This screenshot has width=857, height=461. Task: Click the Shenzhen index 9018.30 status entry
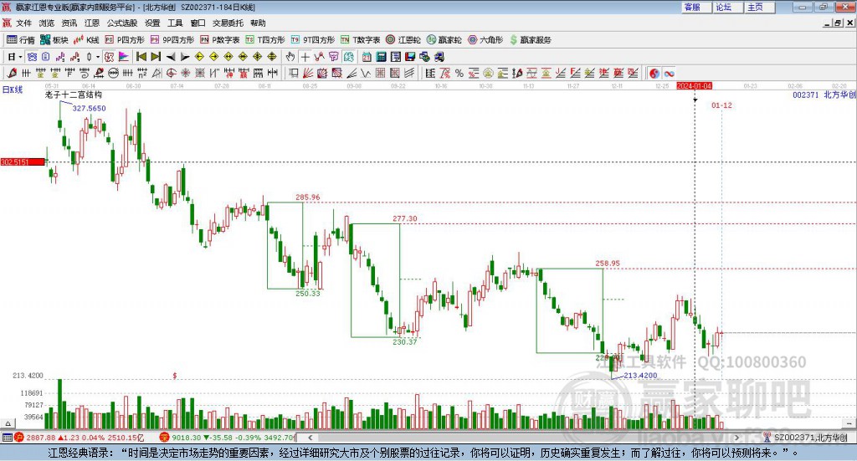[227, 438]
